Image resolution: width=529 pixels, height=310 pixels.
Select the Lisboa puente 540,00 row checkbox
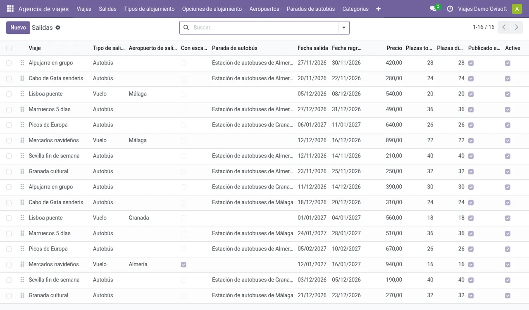tap(9, 94)
